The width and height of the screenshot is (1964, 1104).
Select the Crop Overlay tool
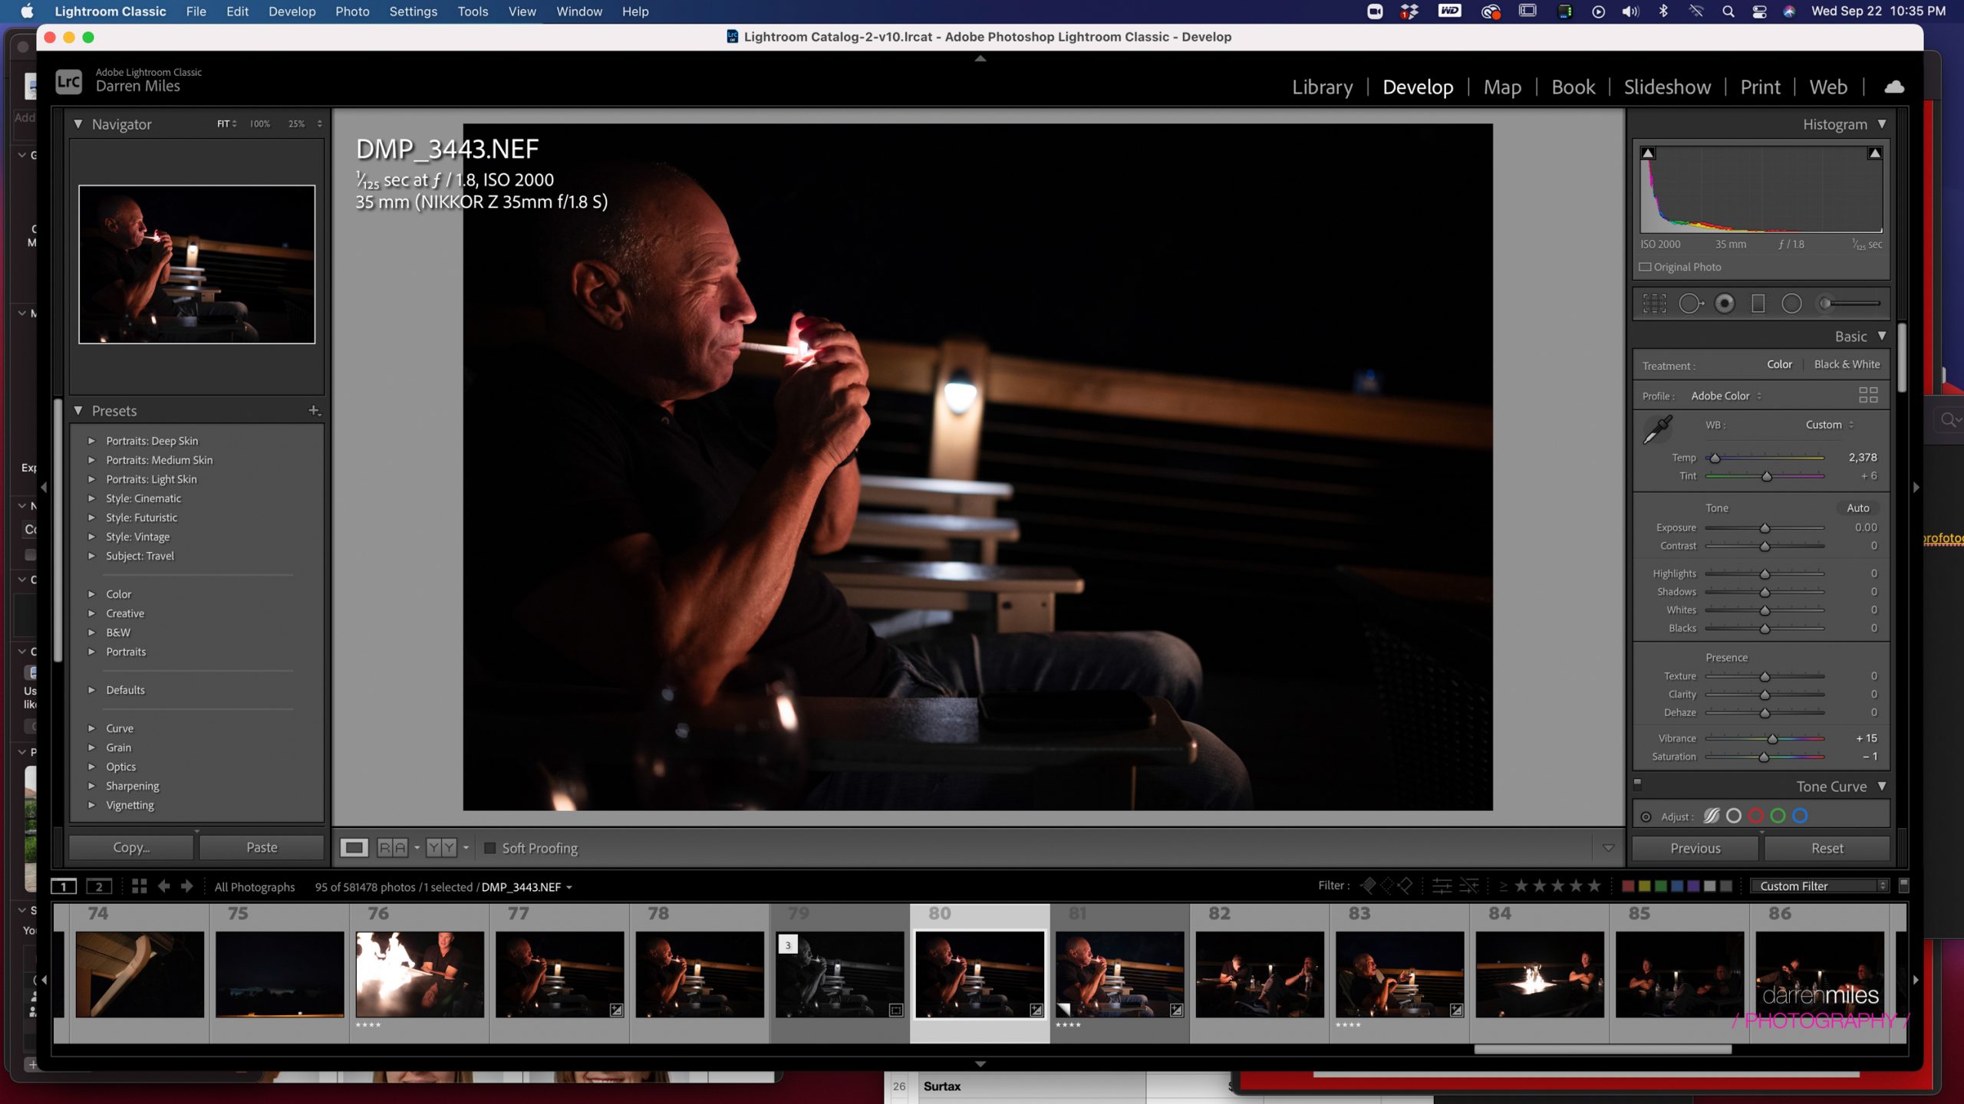pos(1654,304)
